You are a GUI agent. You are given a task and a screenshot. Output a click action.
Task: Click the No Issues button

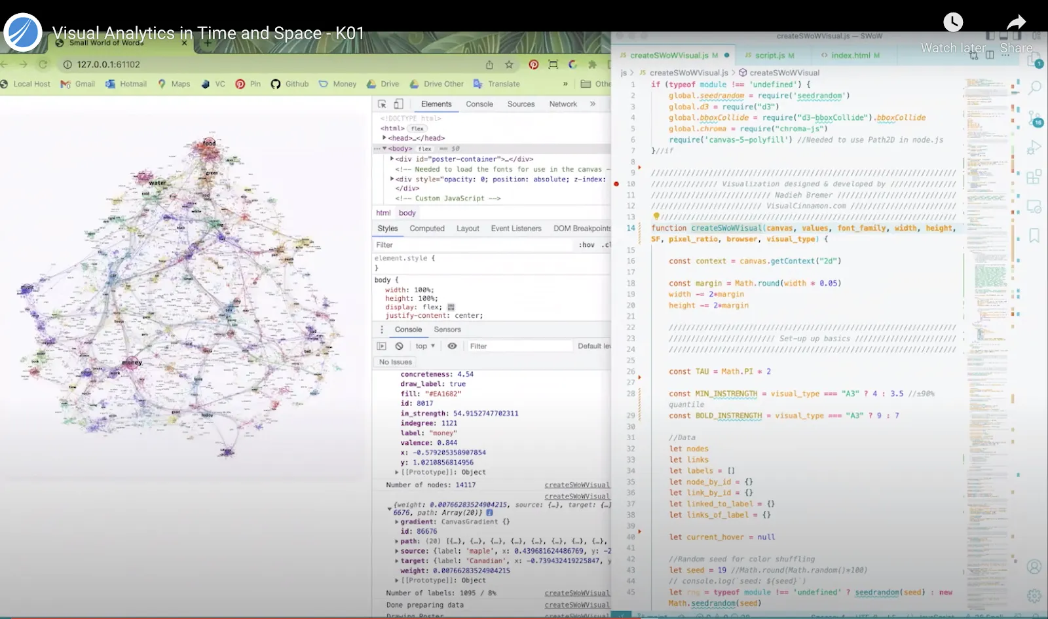pyautogui.click(x=396, y=362)
